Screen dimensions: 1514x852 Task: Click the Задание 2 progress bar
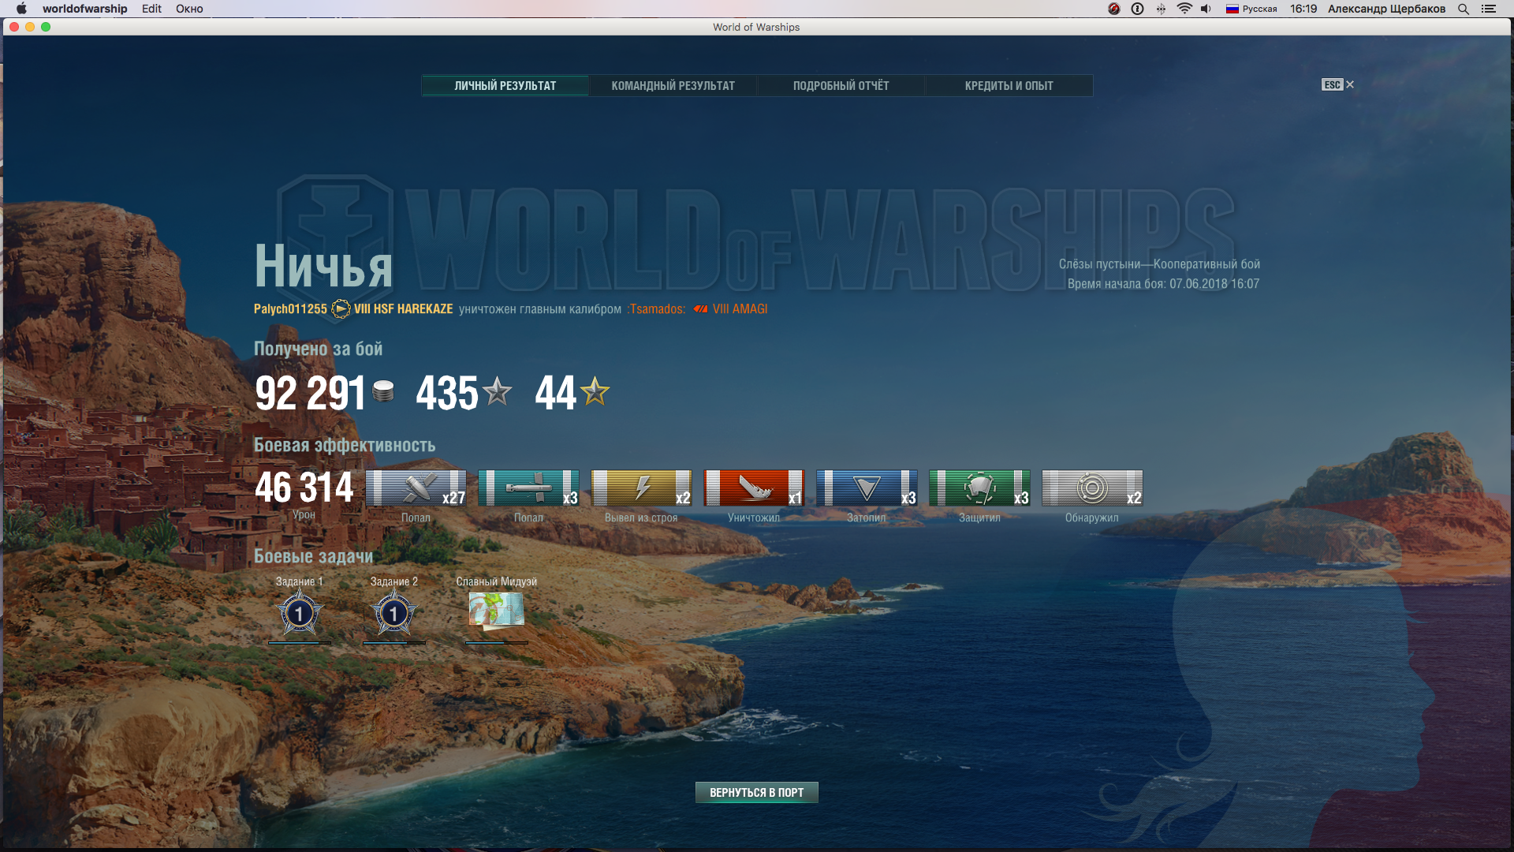pyautogui.click(x=393, y=643)
